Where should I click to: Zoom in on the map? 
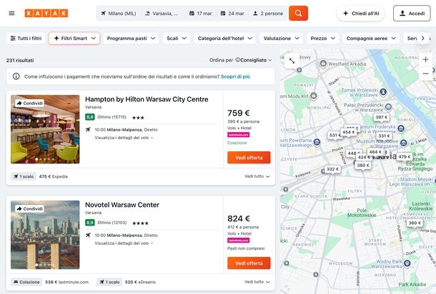pyautogui.click(x=425, y=59)
